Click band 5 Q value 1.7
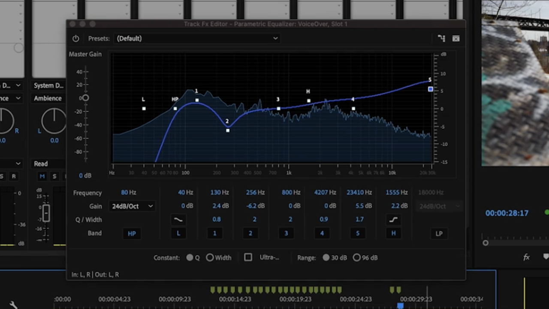This screenshot has height=309, width=549. point(359,219)
